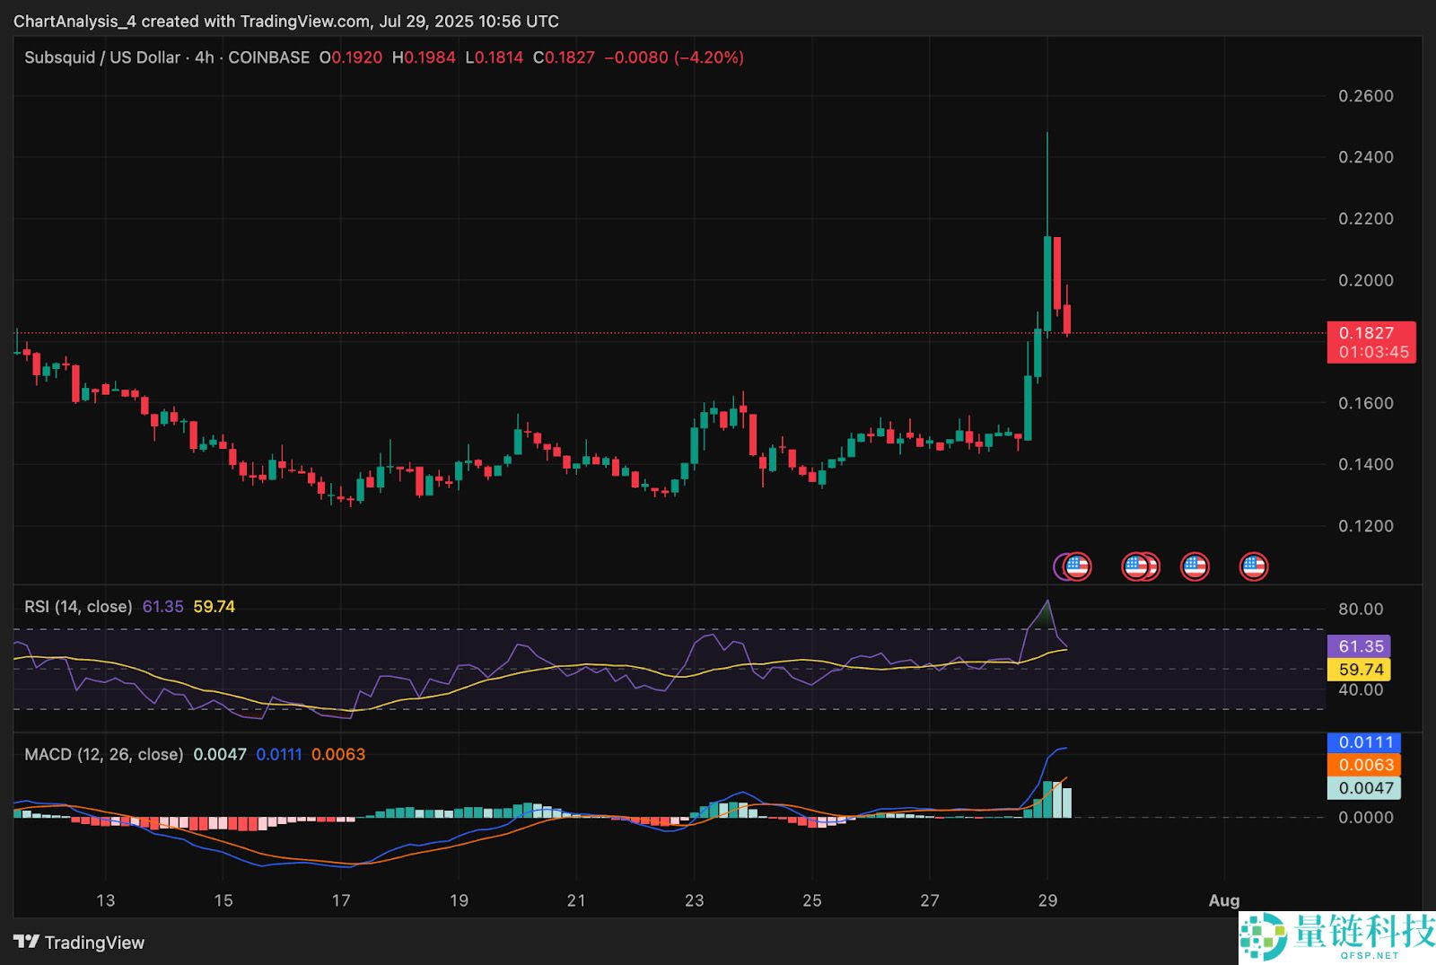Select the yellow 59.74 RSI average badge

(x=1361, y=670)
